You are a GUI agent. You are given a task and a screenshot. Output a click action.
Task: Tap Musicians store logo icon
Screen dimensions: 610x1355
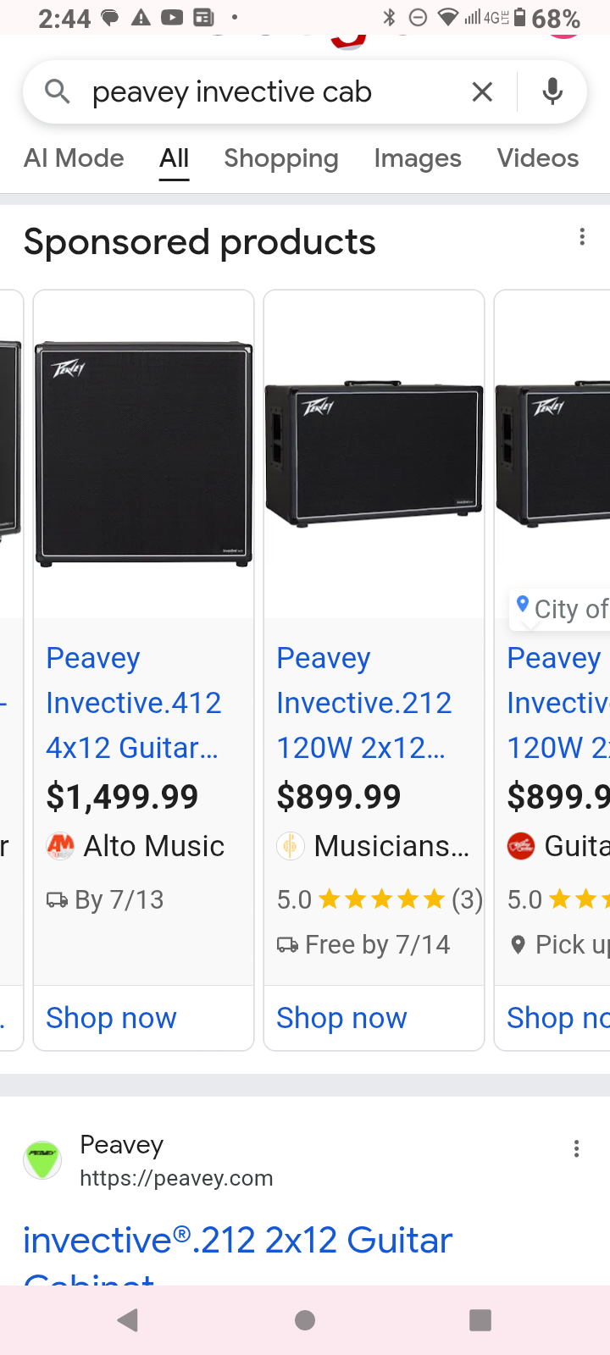(x=291, y=846)
